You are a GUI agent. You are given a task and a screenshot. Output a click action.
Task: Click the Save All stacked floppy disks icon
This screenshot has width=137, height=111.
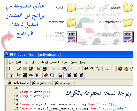click(31, 69)
